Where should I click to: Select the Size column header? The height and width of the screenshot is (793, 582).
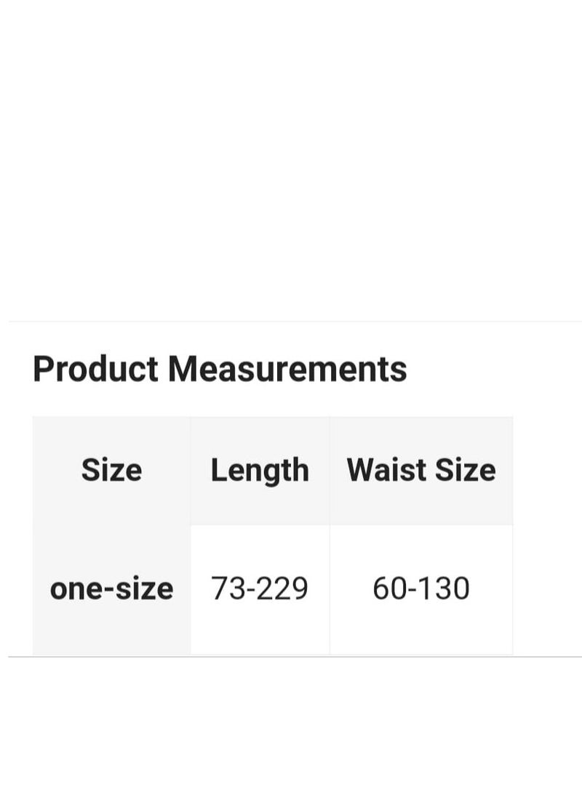click(111, 470)
